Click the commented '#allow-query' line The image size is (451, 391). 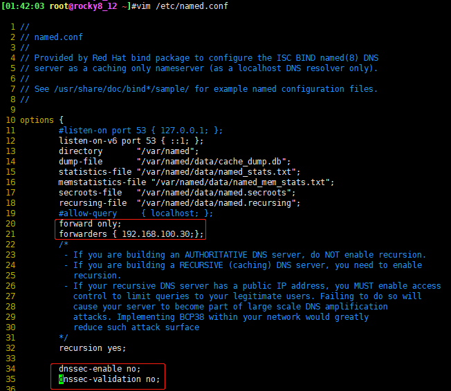tap(136, 213)
